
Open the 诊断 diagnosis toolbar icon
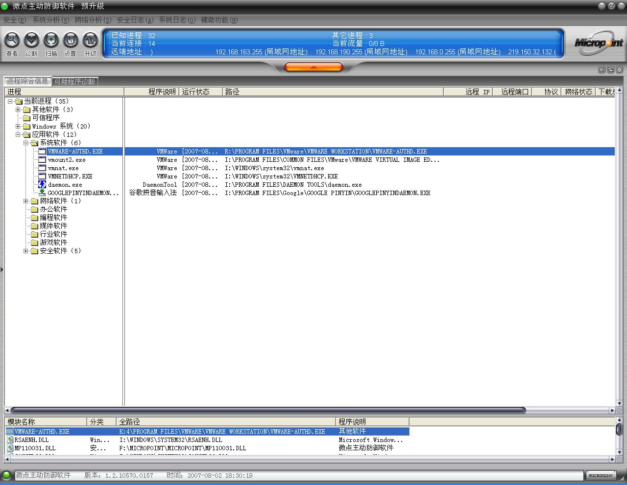(x=31, y=40)
